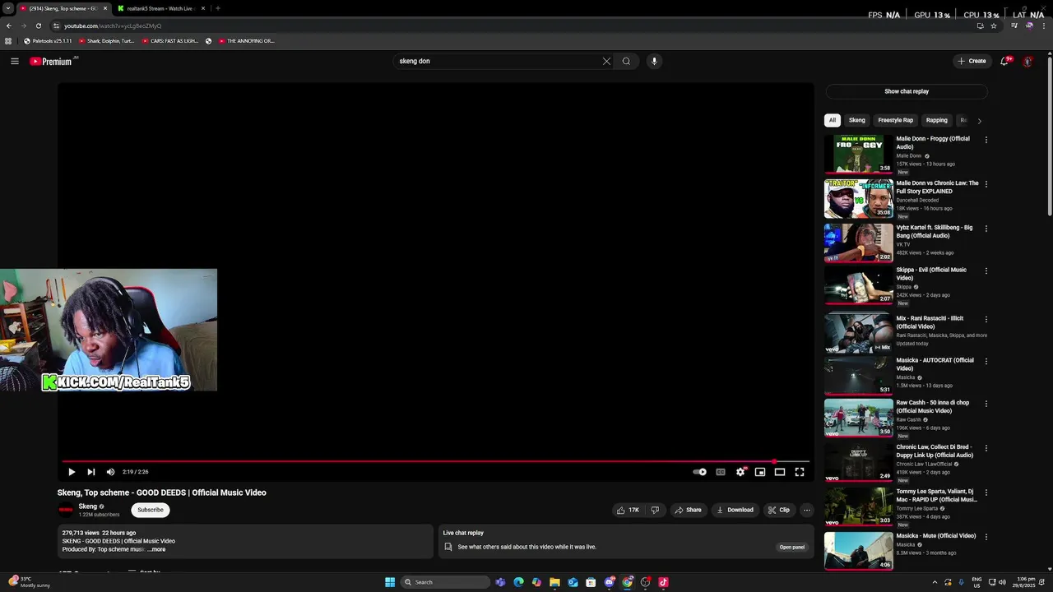Play the video

pyautogui.click(x=72, y=472)
